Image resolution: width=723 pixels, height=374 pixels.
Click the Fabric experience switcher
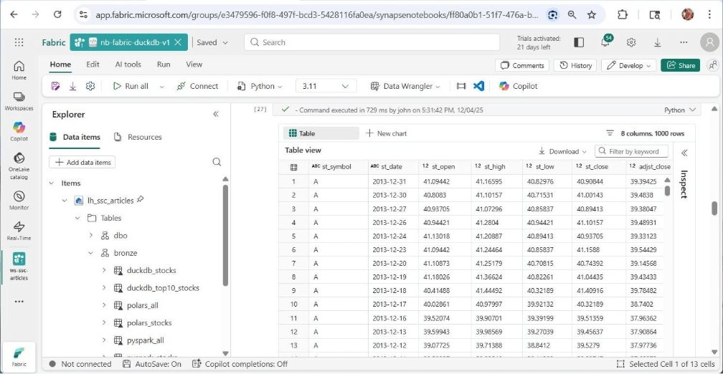19,357
